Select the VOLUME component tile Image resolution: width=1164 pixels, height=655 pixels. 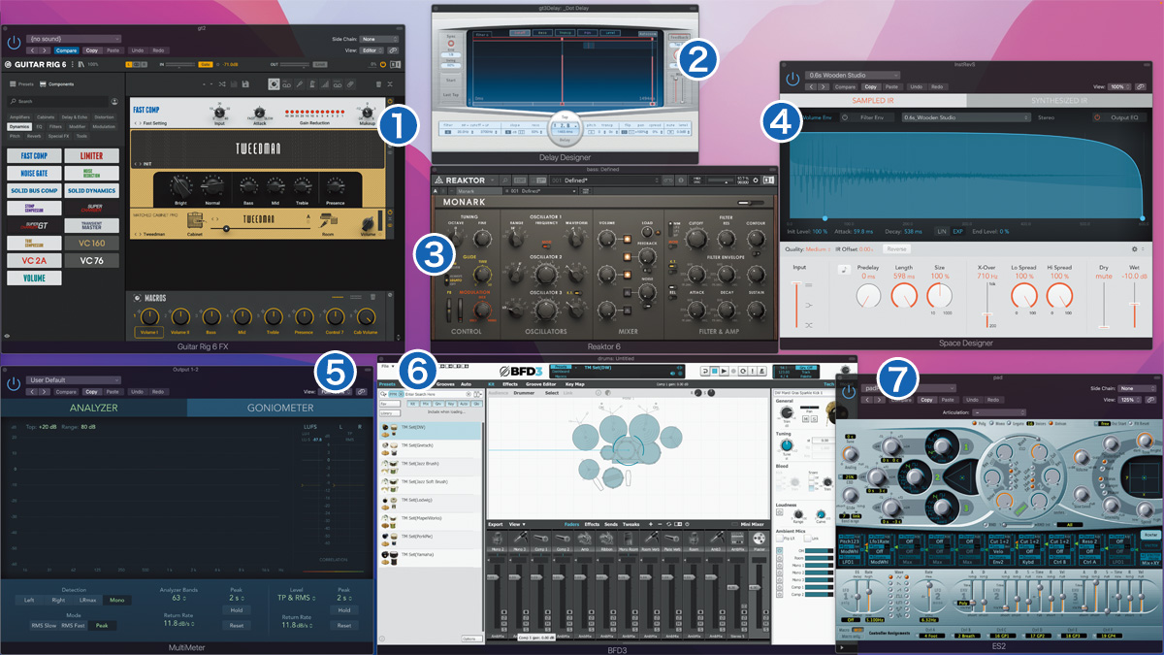pyautogui.click(x=34, y=278)
